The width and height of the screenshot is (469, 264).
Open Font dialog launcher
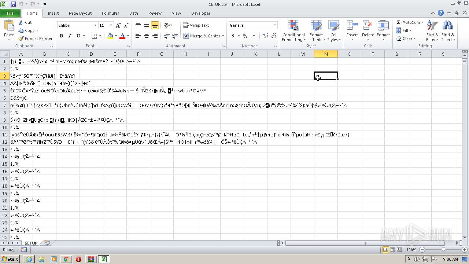[x=128, y=46]
